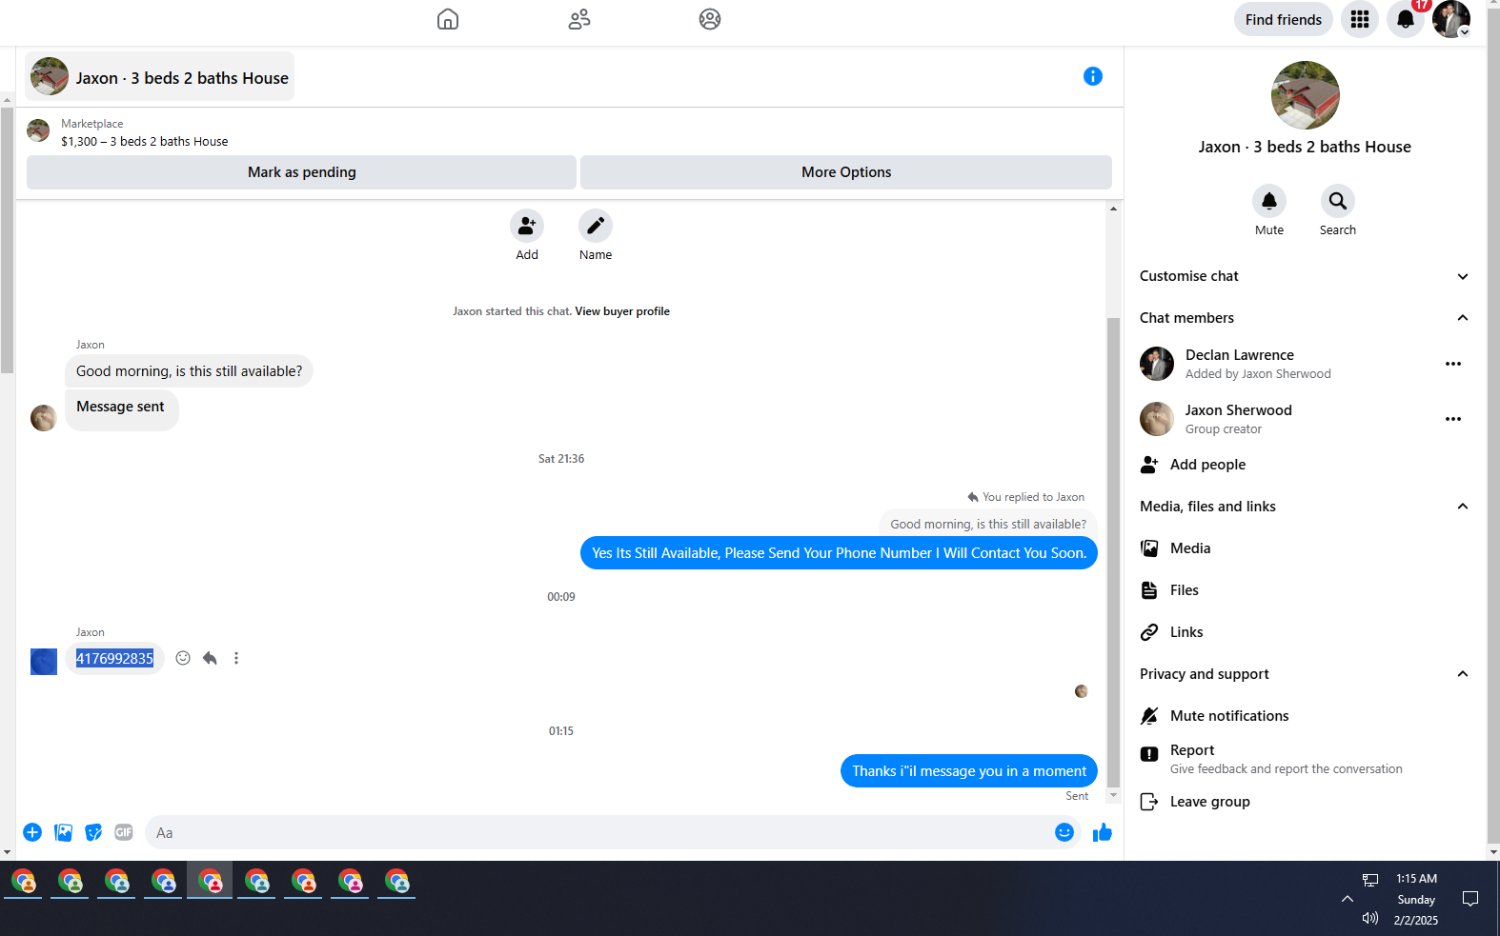The width and height of the screenshot is (1500, 936).
Task: Open taskbar clock showing 1:15 AM
Action: click(1416, 899)
